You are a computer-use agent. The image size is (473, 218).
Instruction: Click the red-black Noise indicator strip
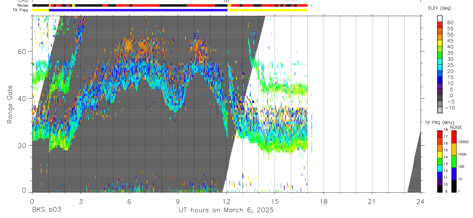click(170, 5)
